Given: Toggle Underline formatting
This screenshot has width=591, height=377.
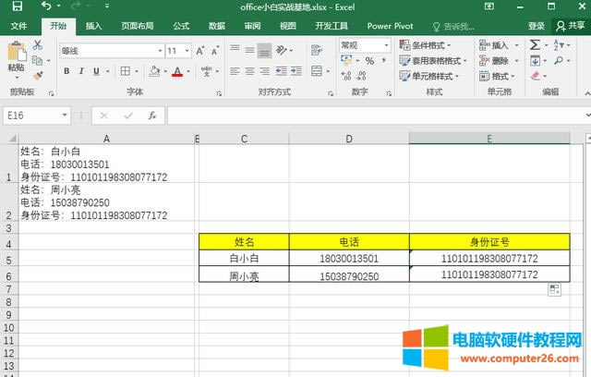Looking at the screenshot, I should [x=95, y=71].
